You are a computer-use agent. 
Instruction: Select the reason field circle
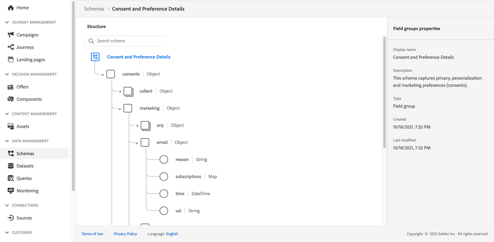click(x=164, y=160)
